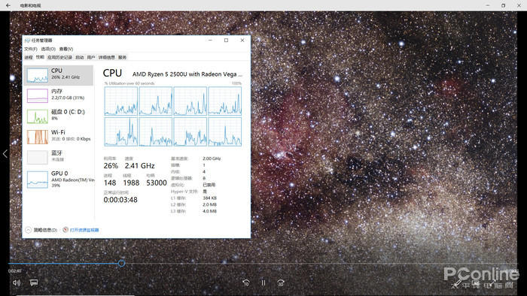Click the previous item chevron at left edge

click(x=5, y=154)
